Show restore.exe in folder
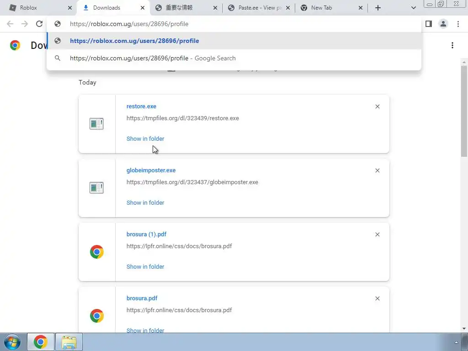The width and height of the screenshot is (468, 351). pos(145,139)
